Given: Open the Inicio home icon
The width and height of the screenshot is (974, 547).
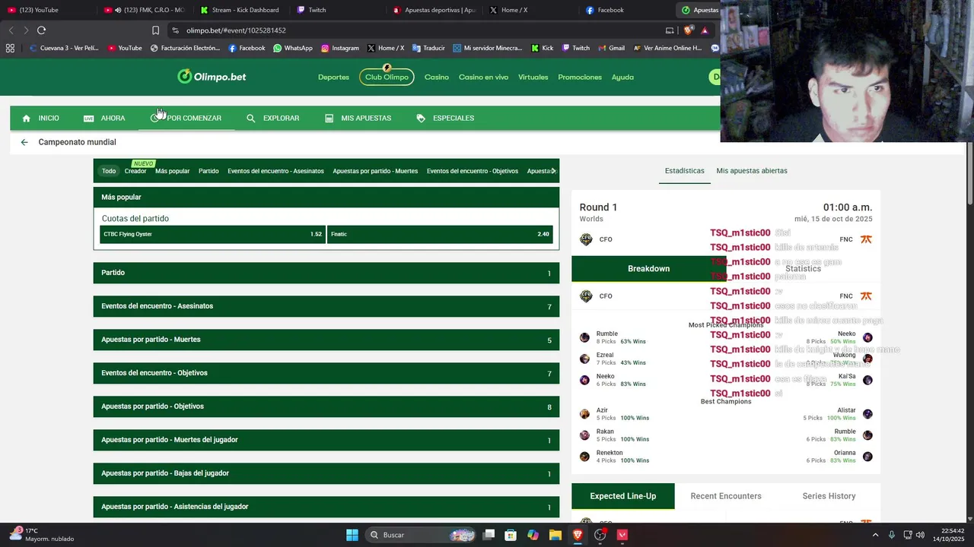Looking at the screenshot, I should point(27,119).
